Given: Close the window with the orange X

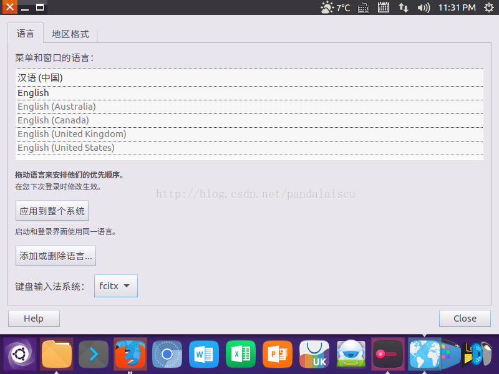Looking at the screenshot, I should (x=10, y=7).
